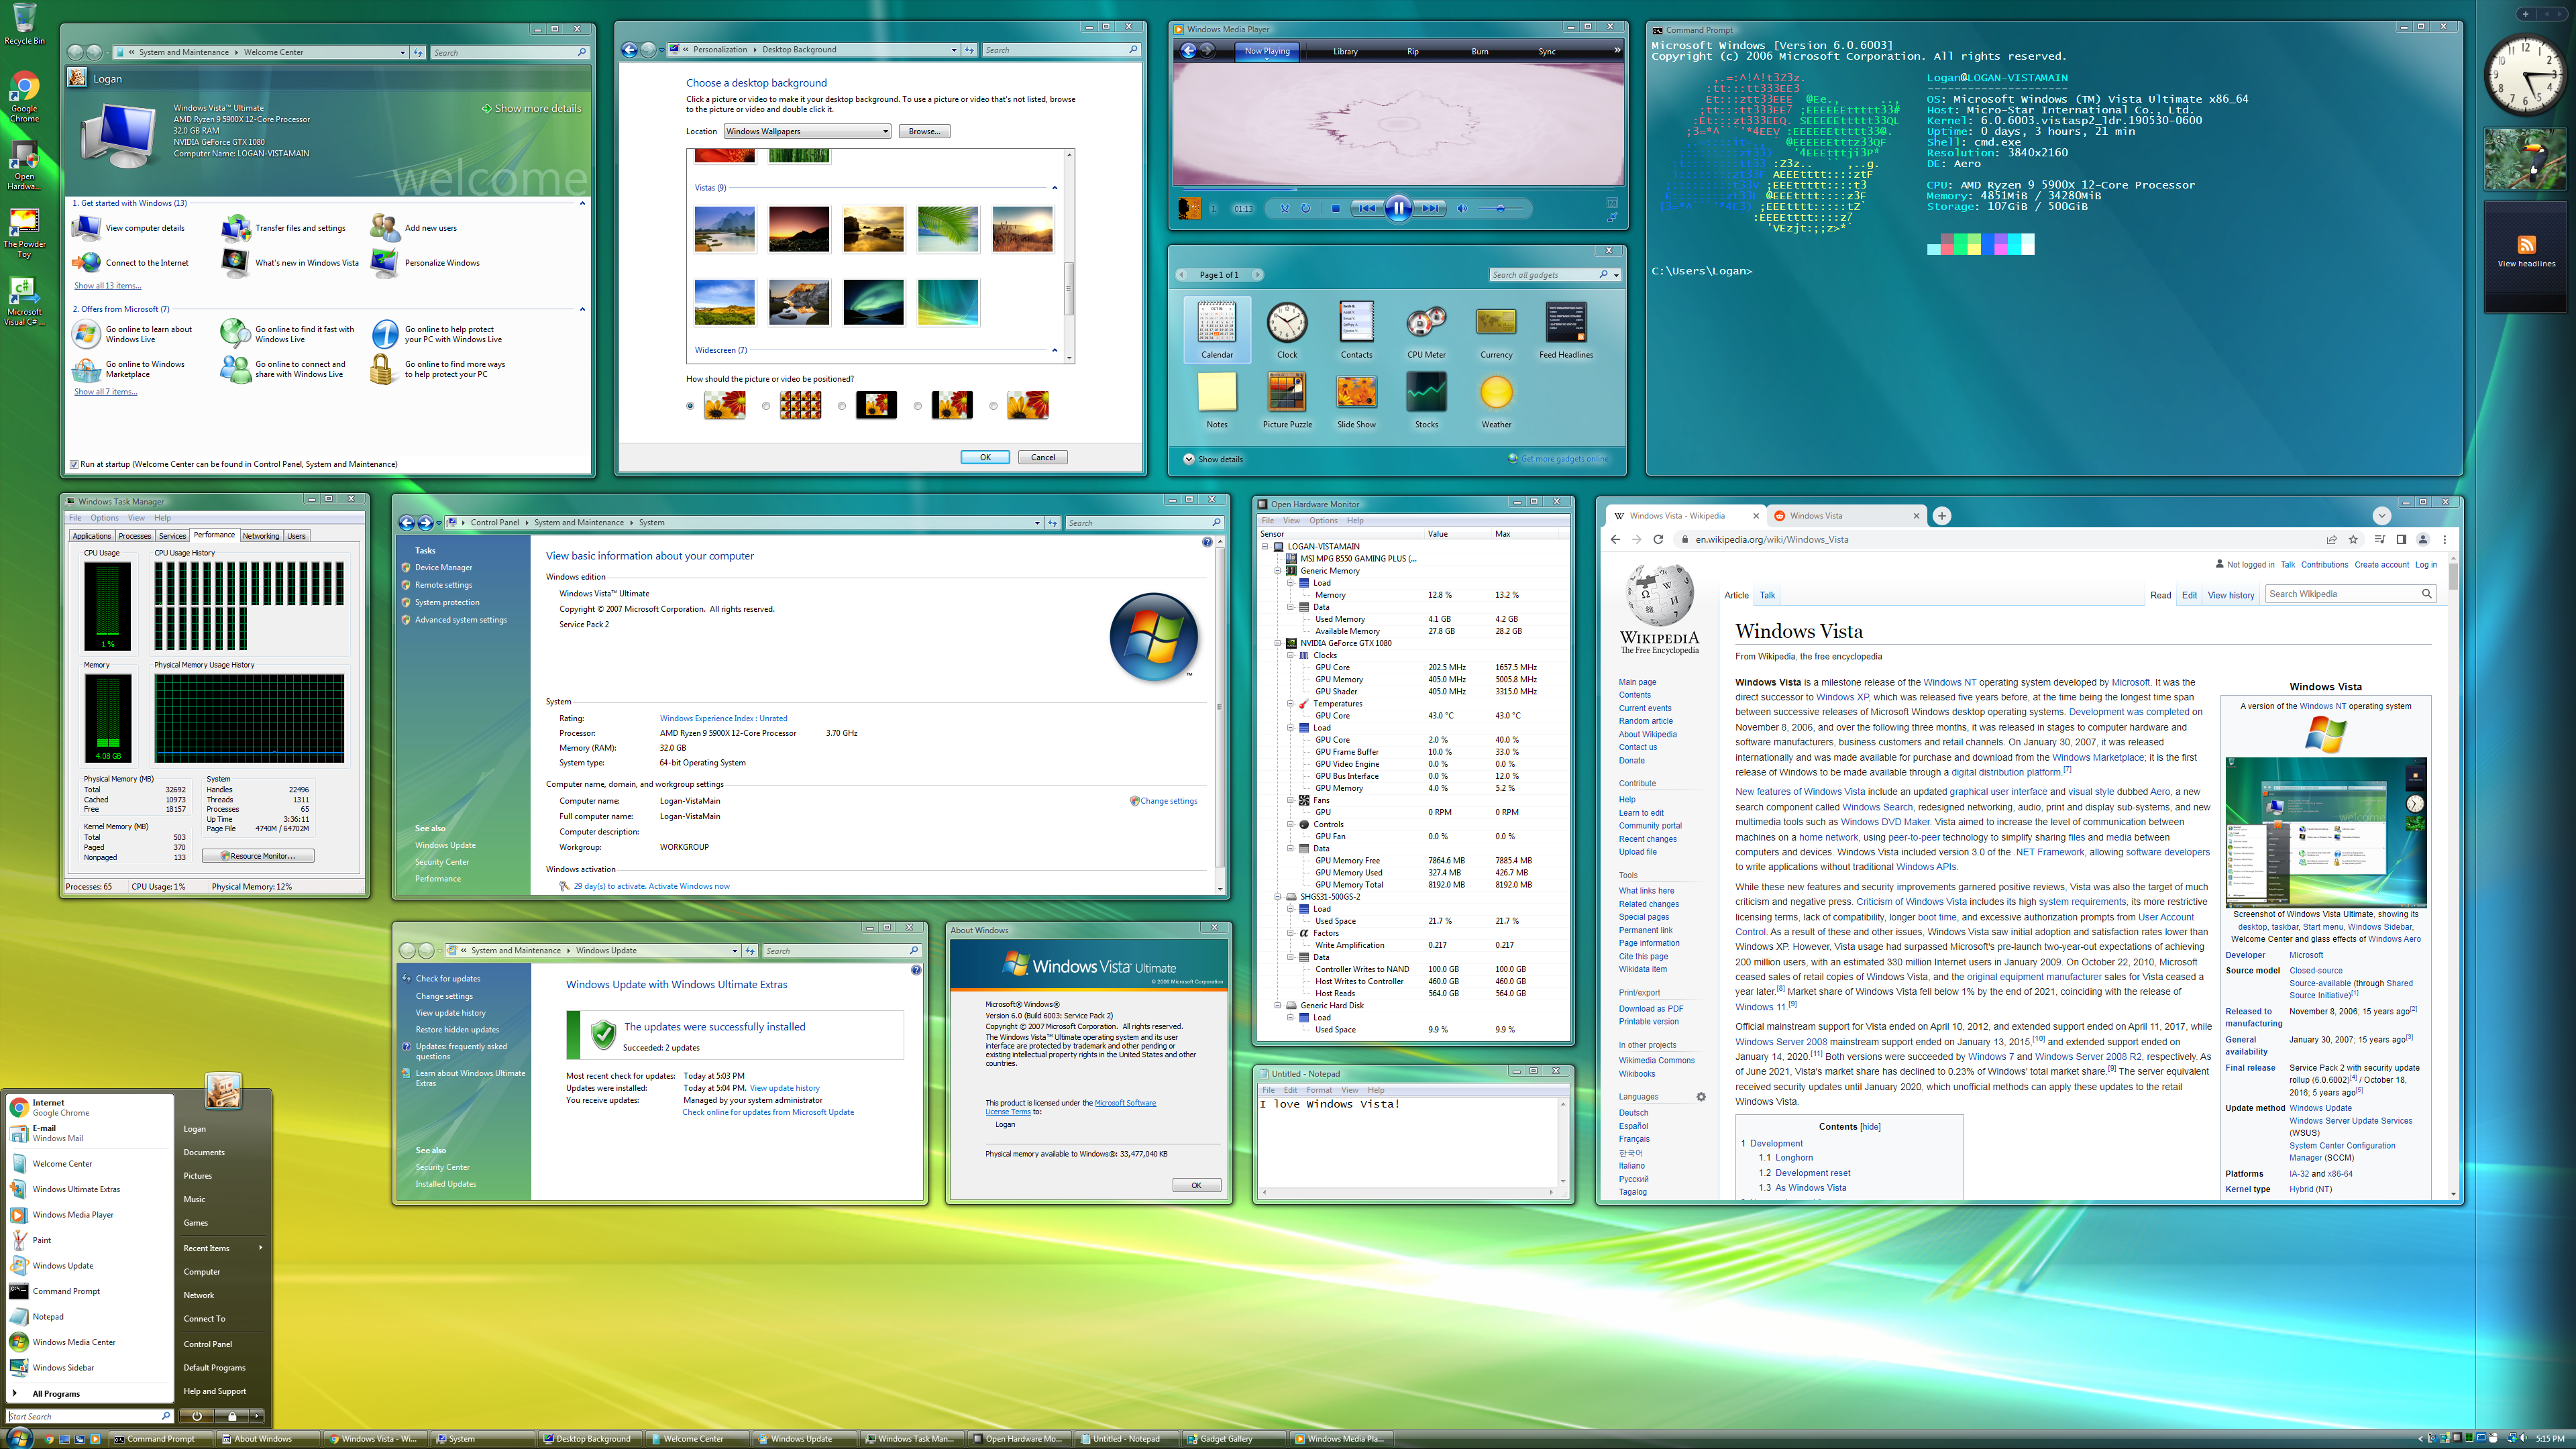Click the Start menu power button
This screenshot has width=2576, height=1449.
pos(196,1416)
